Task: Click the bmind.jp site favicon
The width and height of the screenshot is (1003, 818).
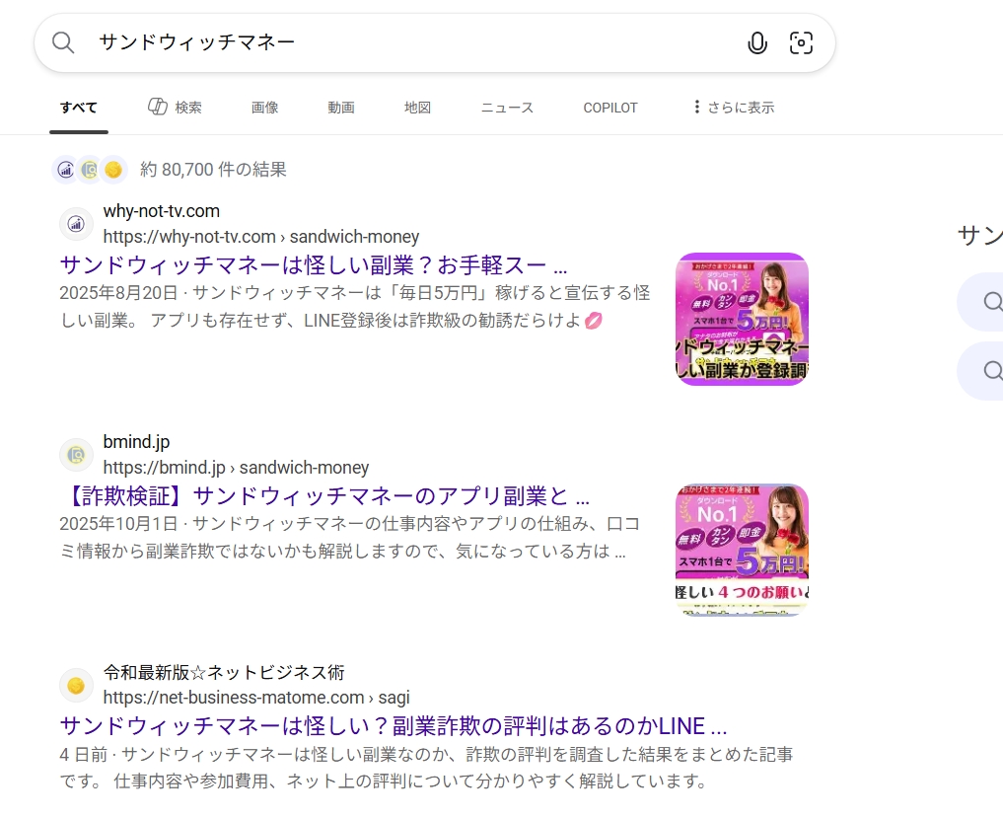Action: (x=76, y=455)
